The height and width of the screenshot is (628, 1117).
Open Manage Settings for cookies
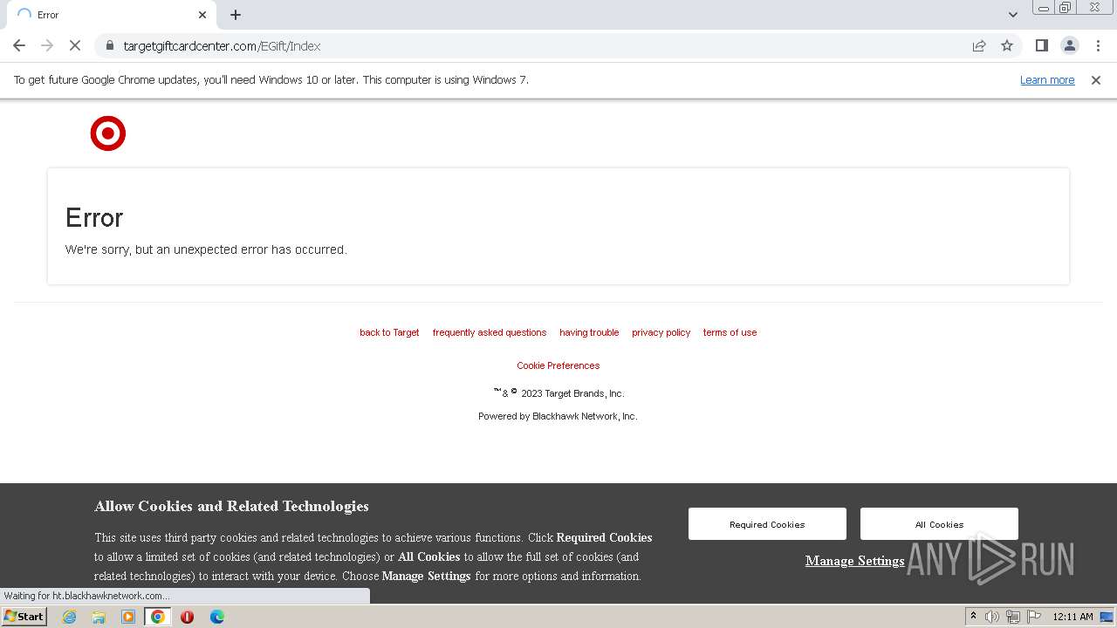point(854,561)
